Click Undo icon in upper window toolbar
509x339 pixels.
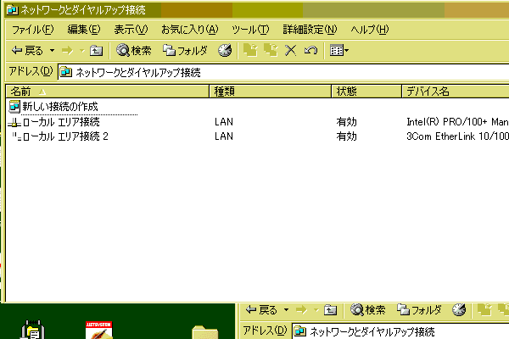point(310,51)
